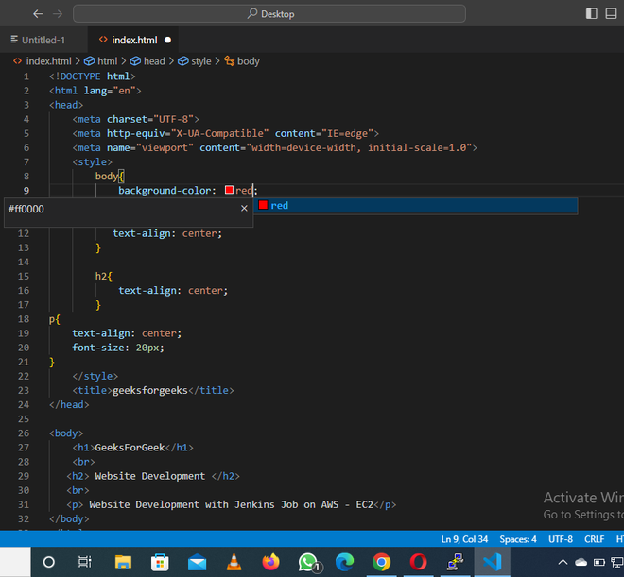This screenshot has width=624, height=577.
Task: Open the Desktop command center search box
Action: pos(269,14)
